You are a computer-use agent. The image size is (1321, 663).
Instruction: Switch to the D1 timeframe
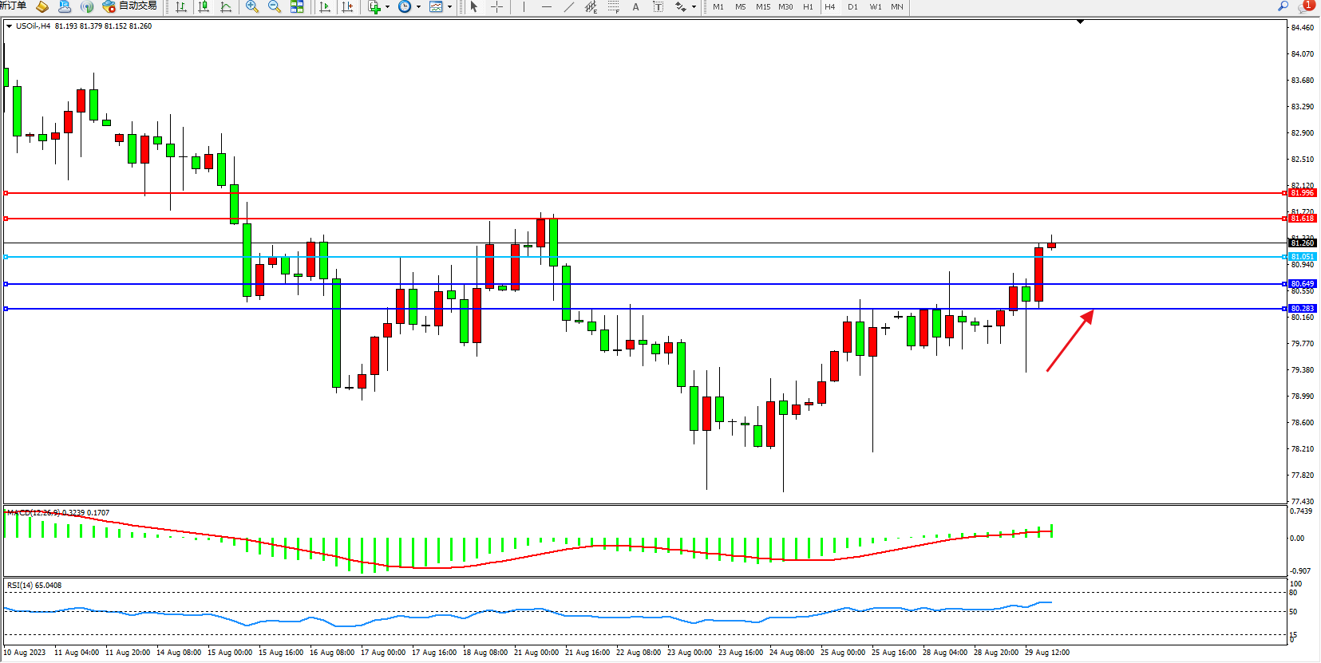tap(852, 7)
